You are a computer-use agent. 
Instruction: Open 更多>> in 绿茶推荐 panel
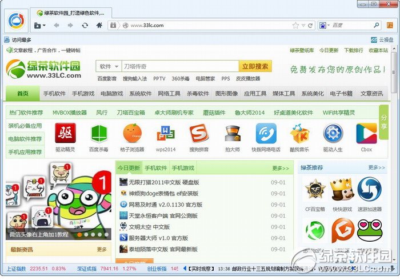click(377, 167)
